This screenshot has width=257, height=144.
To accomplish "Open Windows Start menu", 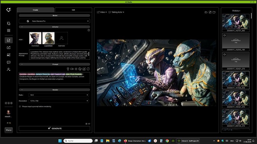I will [x=60, y=141].
